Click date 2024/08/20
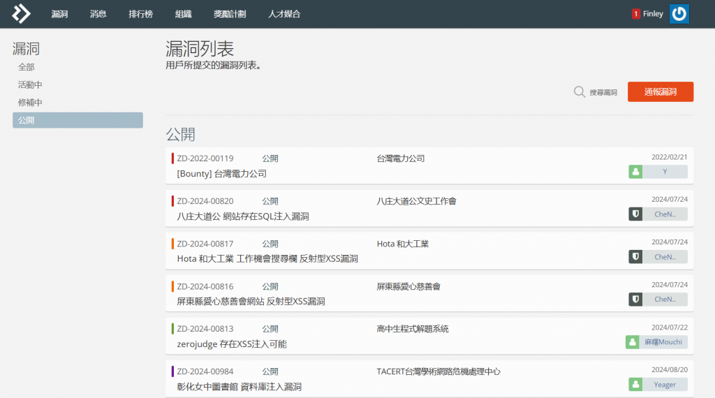The image size is (715, 398). click(x=670, y=370)
